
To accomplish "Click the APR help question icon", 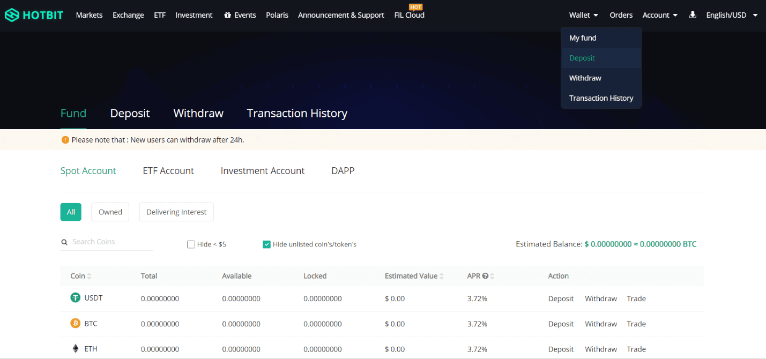I will click(485, 276).
